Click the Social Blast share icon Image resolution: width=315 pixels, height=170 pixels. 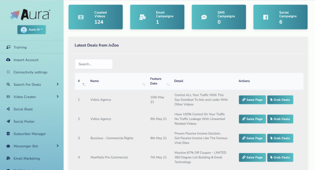pyautogui.click(x=8, y=109)
